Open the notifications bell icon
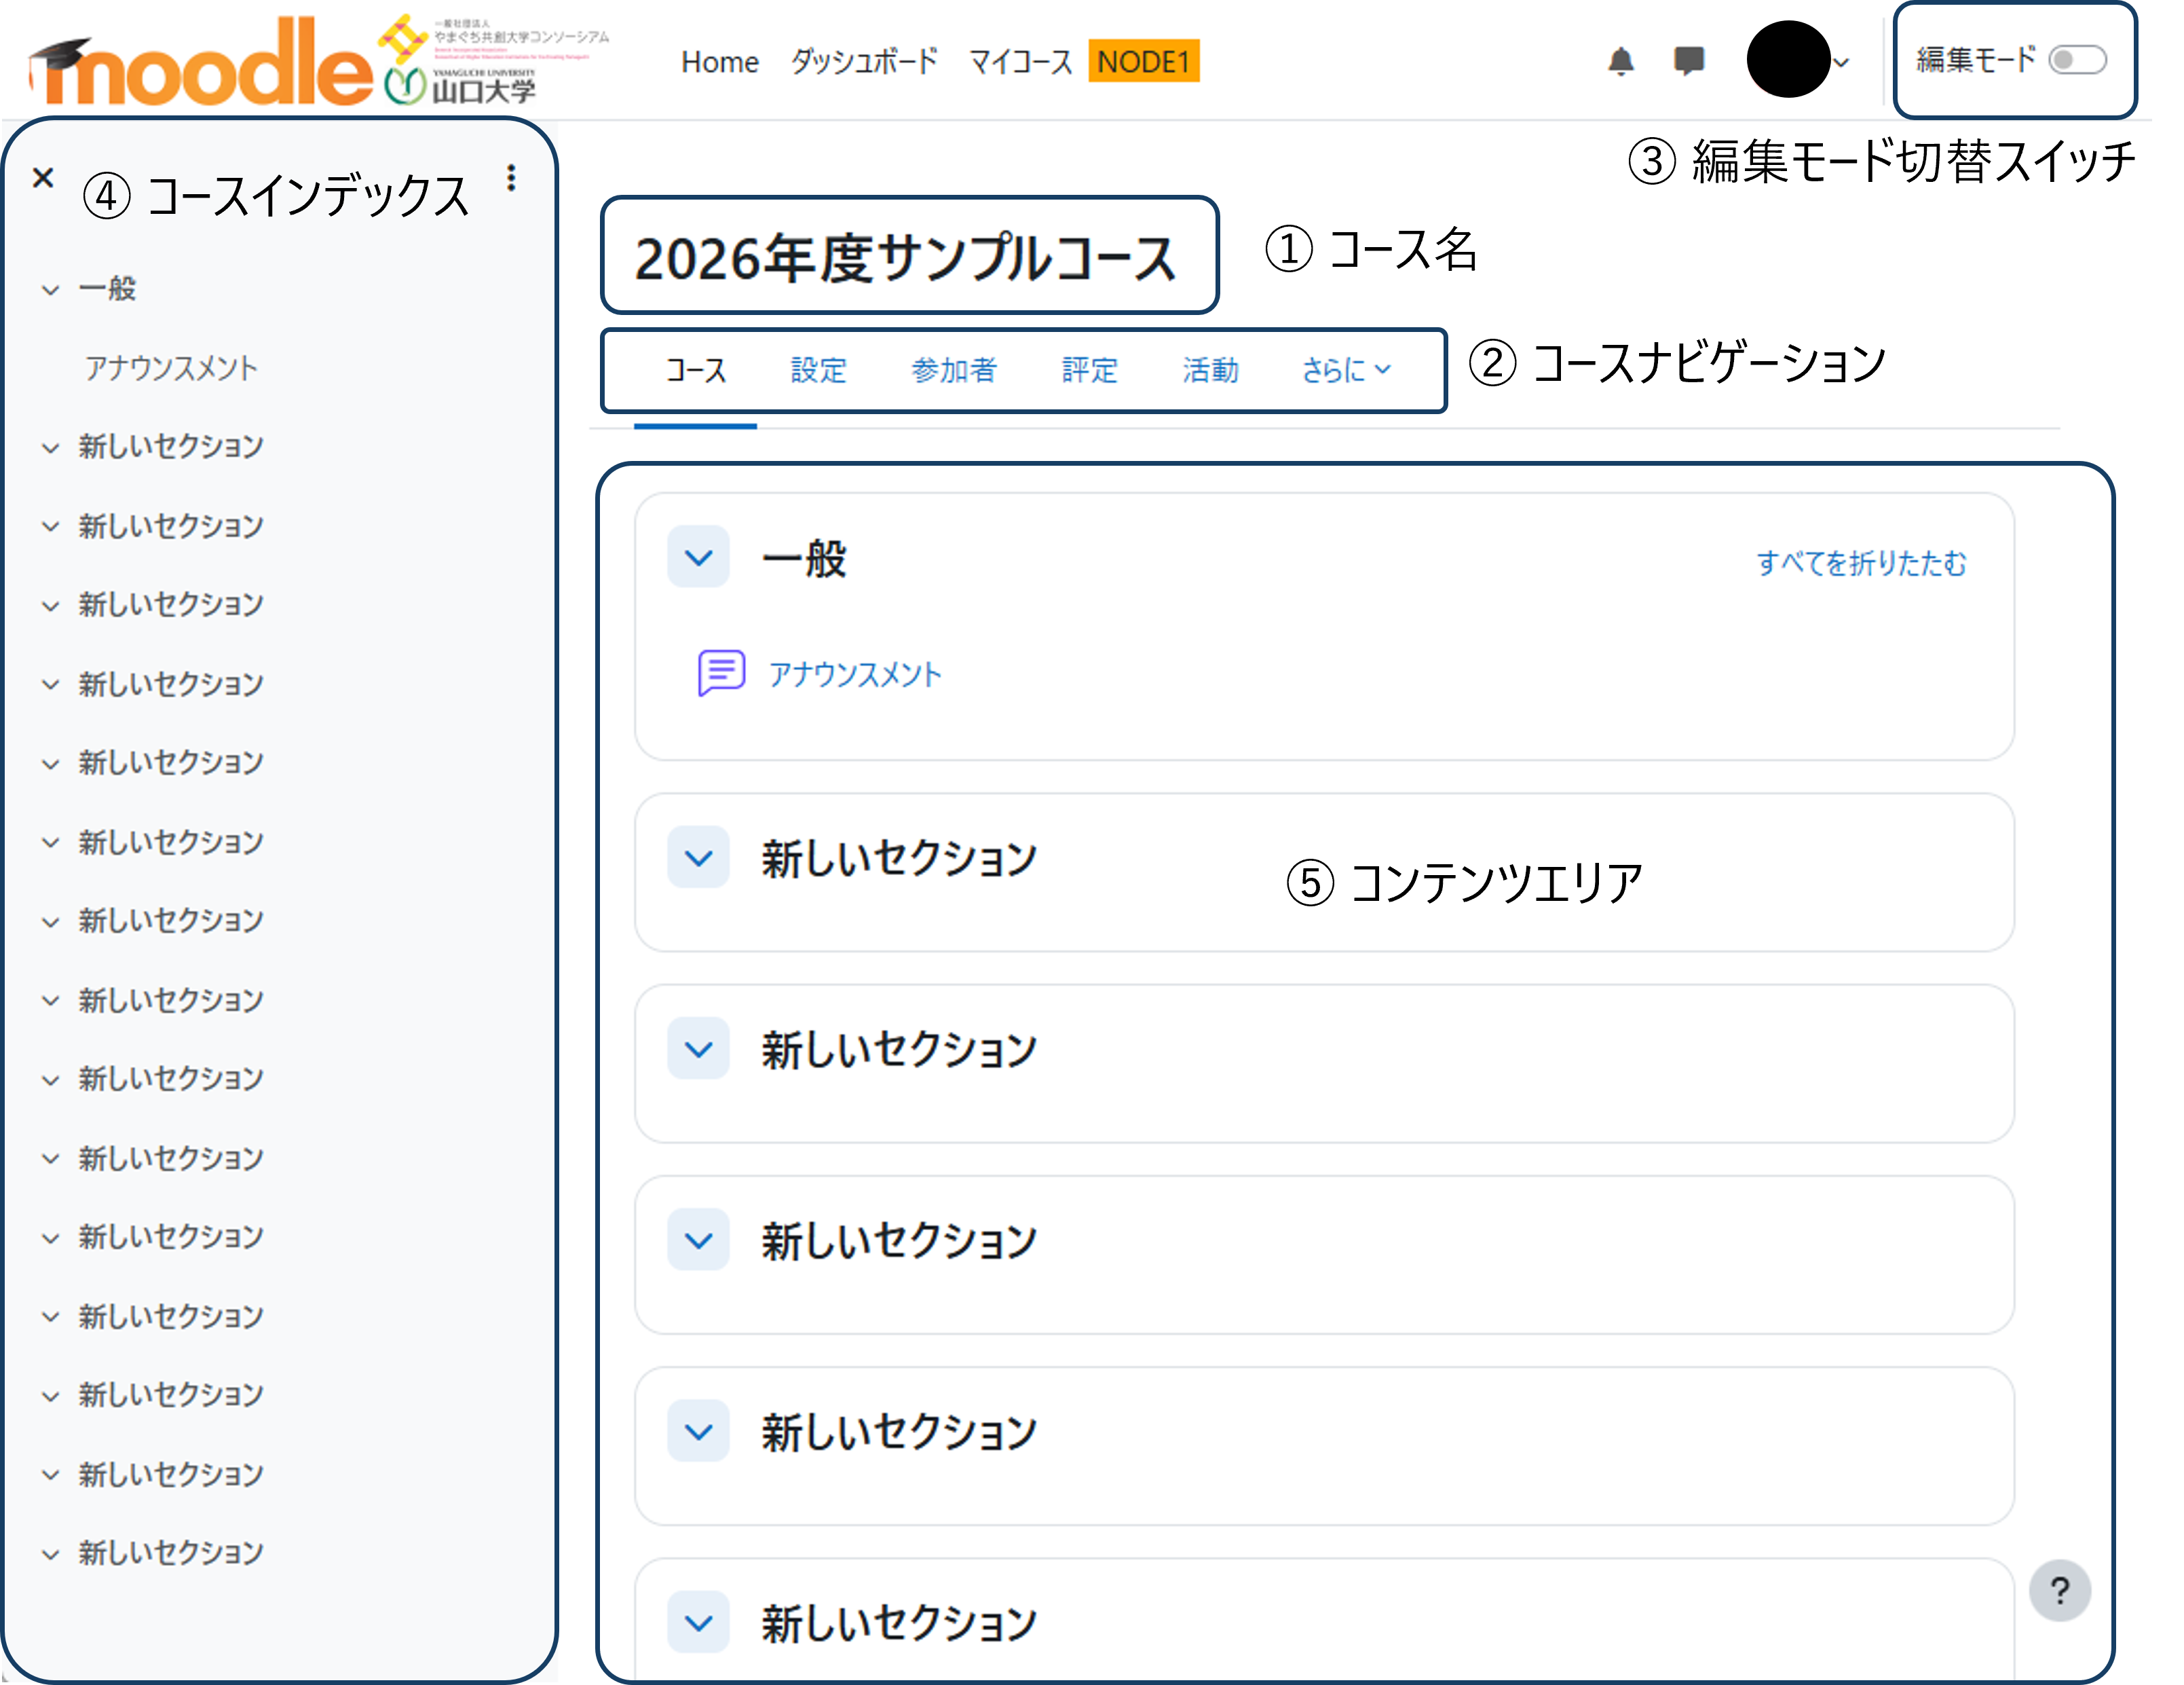 [1621, 61]
